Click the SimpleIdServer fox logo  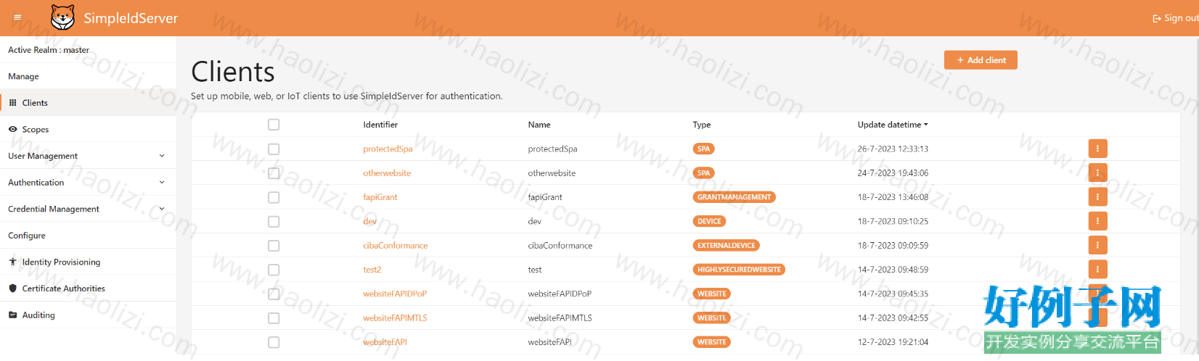(x=63, y=17)
